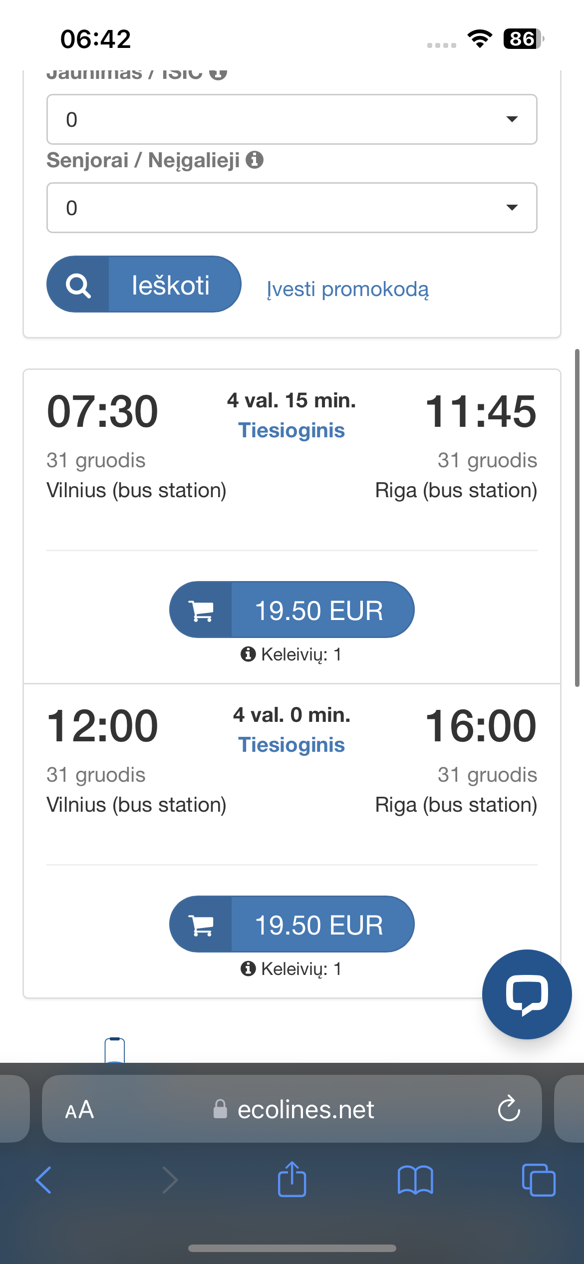Image resolution: width=584 pixels, height=1264 pixels.
Task: Tap info icon next to Jaunimas / ISIC
Action: coord(218,73)
